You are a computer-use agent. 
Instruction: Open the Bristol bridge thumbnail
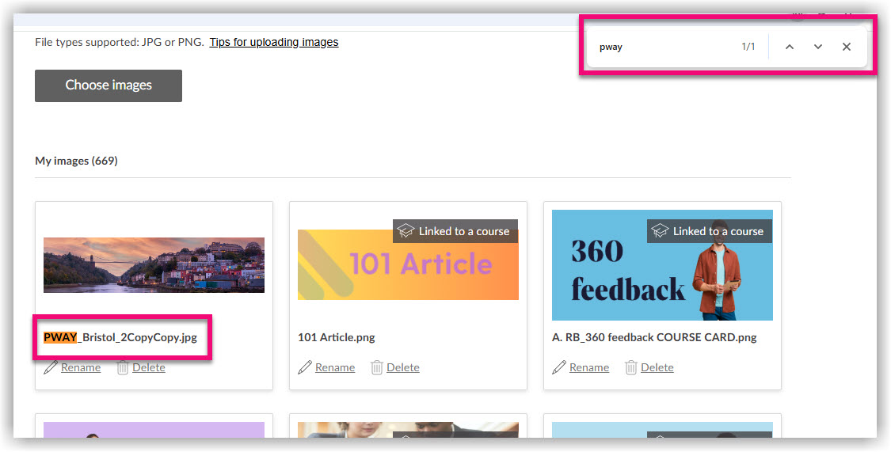154,265
